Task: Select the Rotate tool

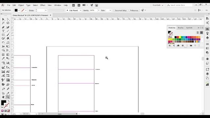Action: (3, 43)
